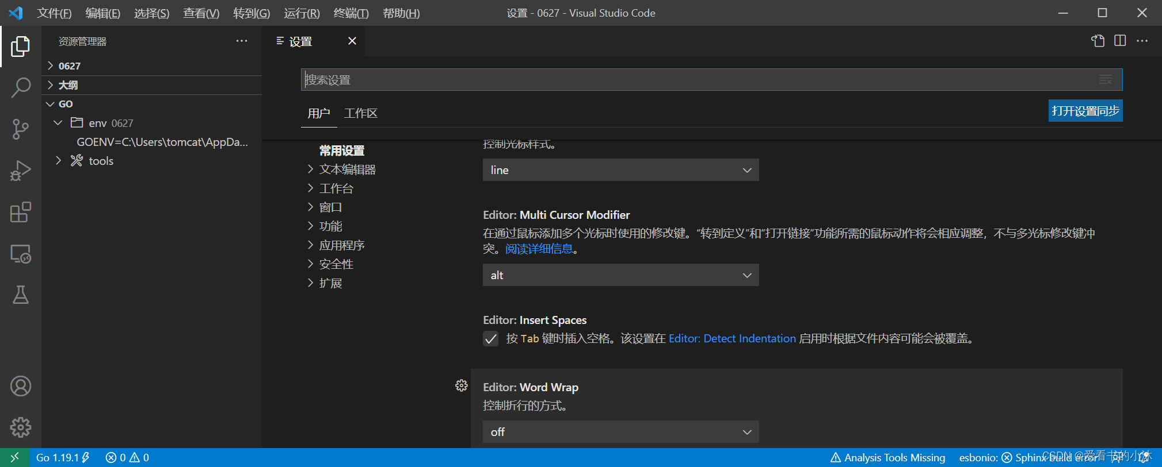
Task: Click Go 1.19.1 version status item
Action: (63, 457)
